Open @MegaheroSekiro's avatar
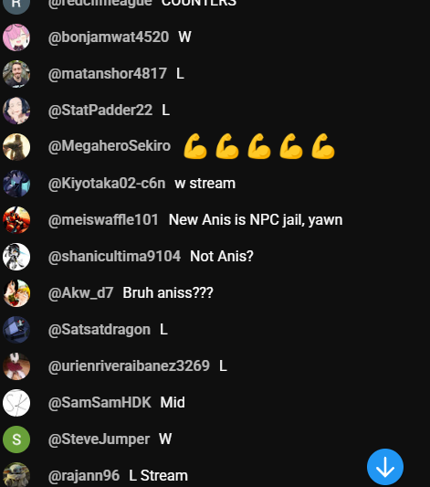Screen dimensions: 430x487 pos(16,147)
